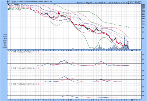
Task: Click the 3-Dec-2013 chart date
Action: tap(11, 3)
